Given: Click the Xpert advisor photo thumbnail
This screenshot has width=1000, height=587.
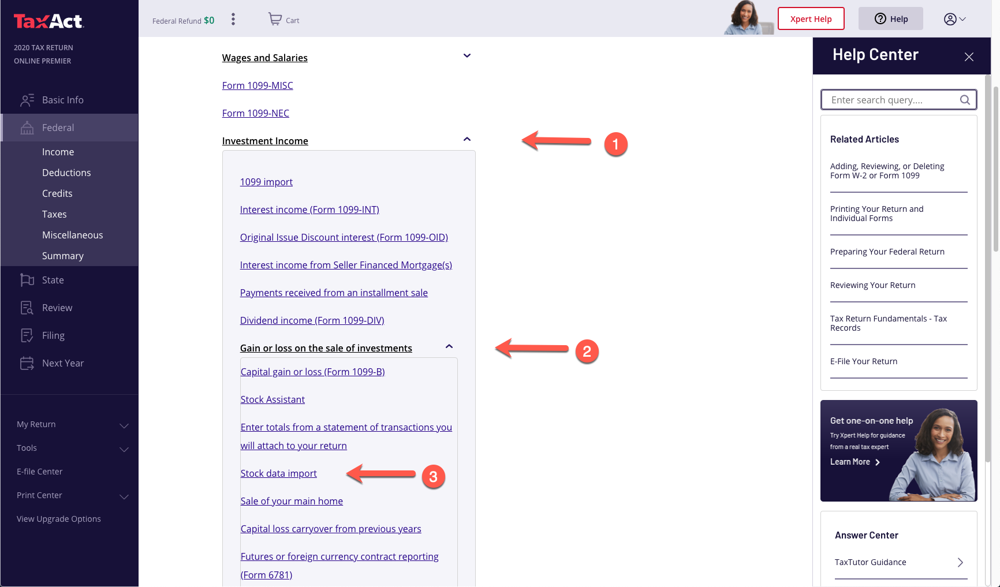Looking at the screenshot, I should tap(749, 18).
